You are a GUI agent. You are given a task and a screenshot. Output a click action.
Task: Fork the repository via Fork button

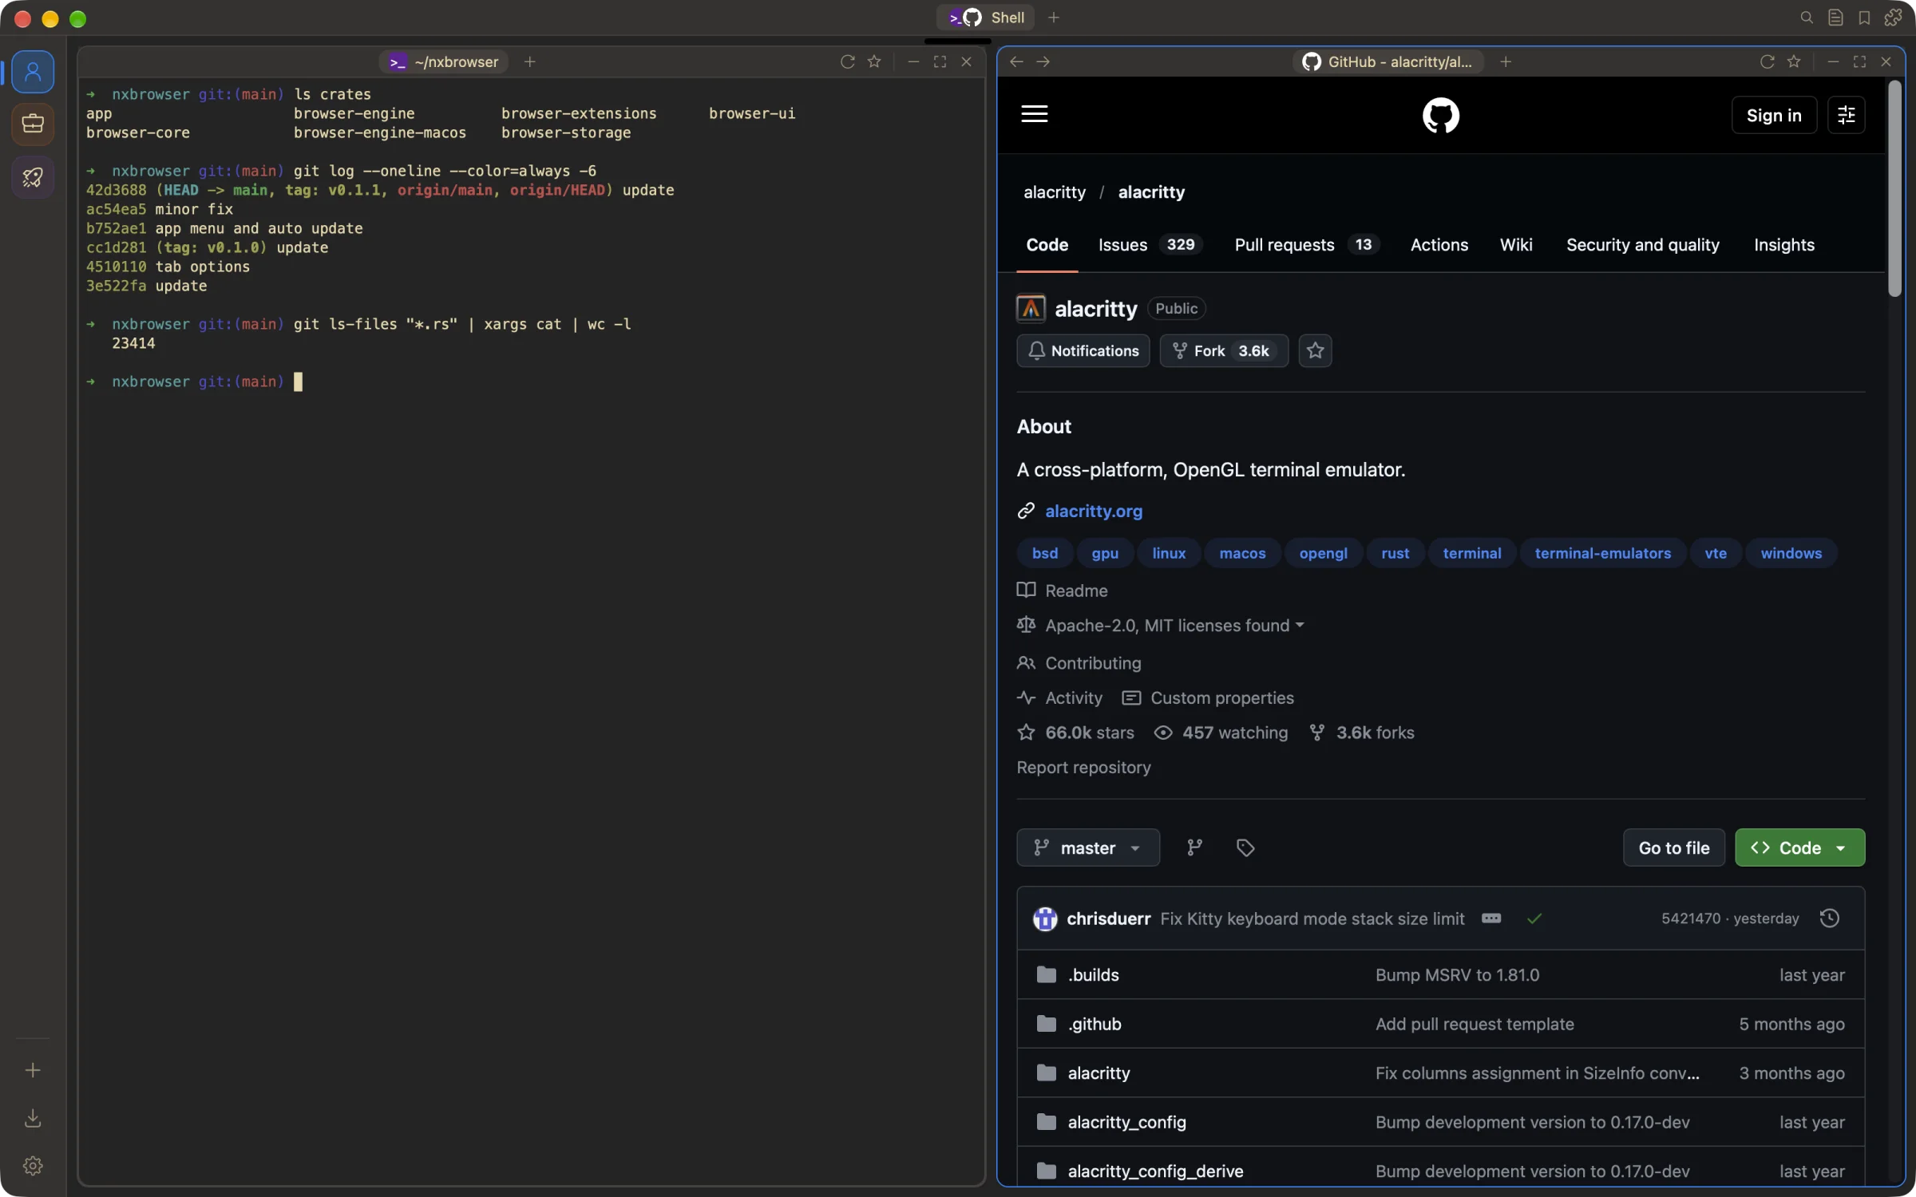point(1224,350)
